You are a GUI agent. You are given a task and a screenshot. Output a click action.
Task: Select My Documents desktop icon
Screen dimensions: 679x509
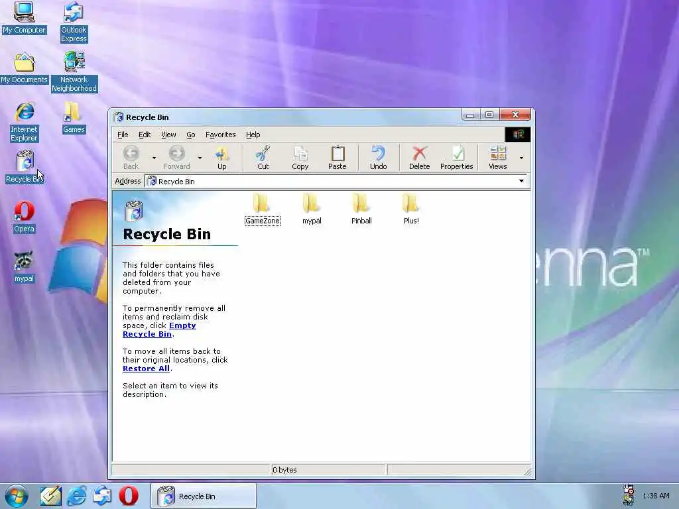[24, 68]
